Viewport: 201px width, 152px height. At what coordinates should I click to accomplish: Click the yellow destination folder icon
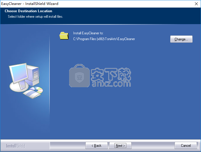(x=64, y=36)
